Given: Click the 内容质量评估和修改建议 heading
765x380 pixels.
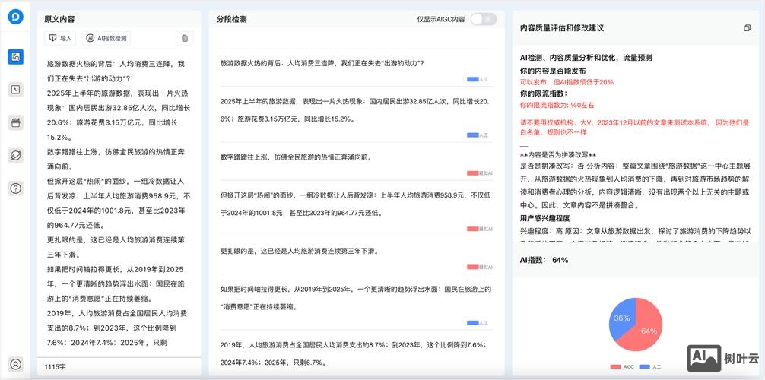Looking at the screenshot, I should point(562,28).
